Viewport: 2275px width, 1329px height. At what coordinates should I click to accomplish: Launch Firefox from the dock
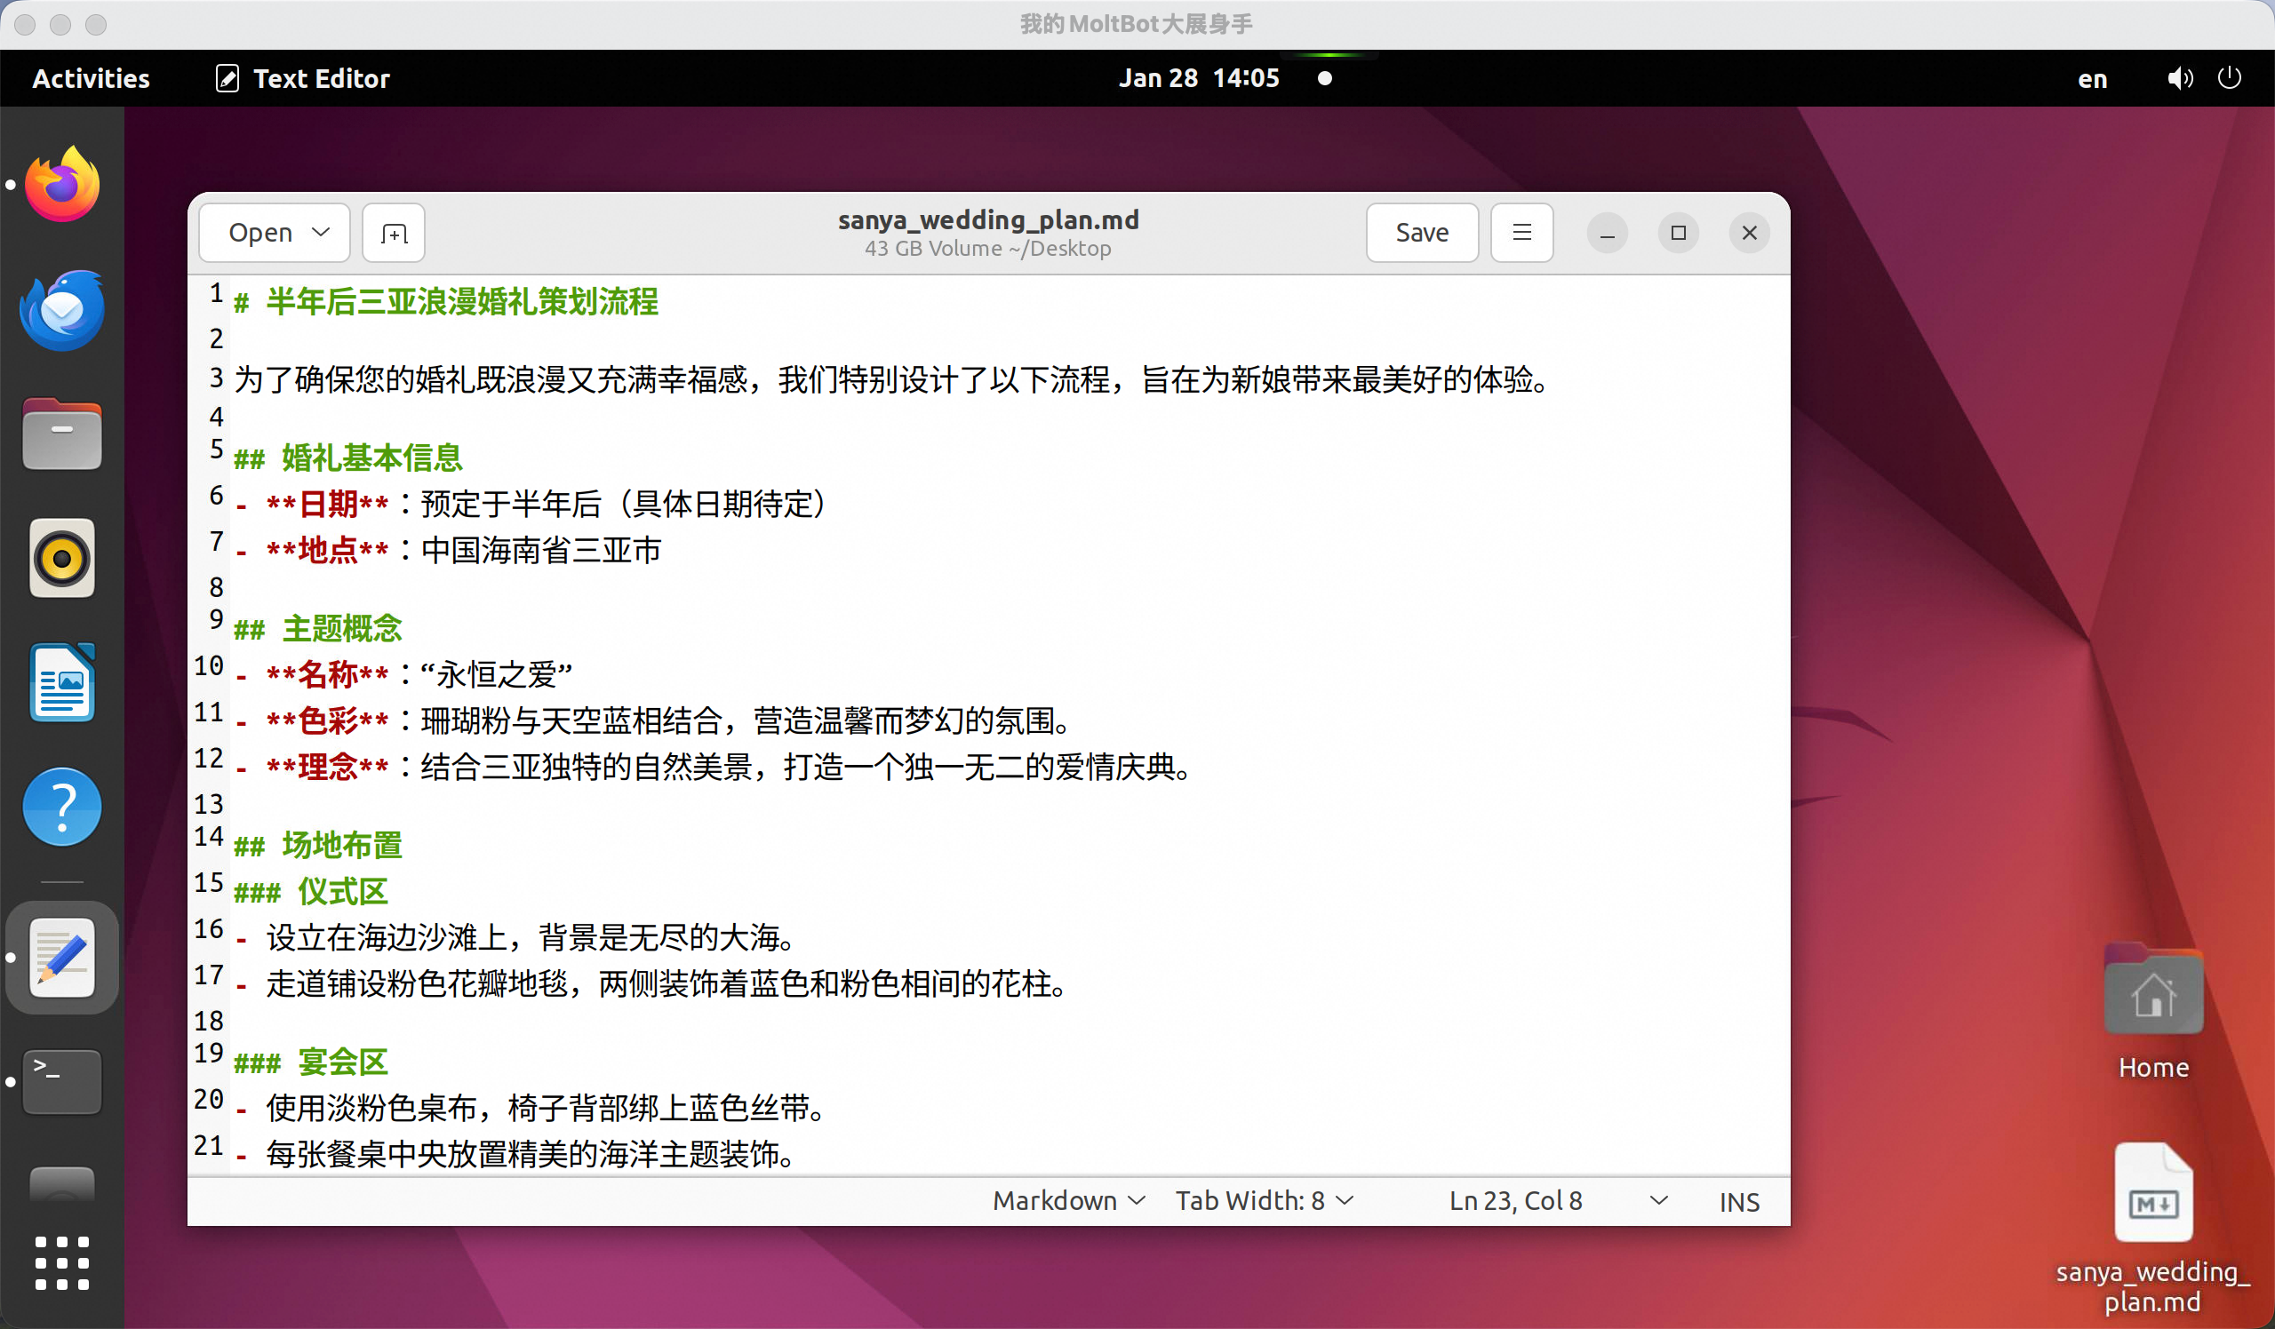tap(61, 185)
